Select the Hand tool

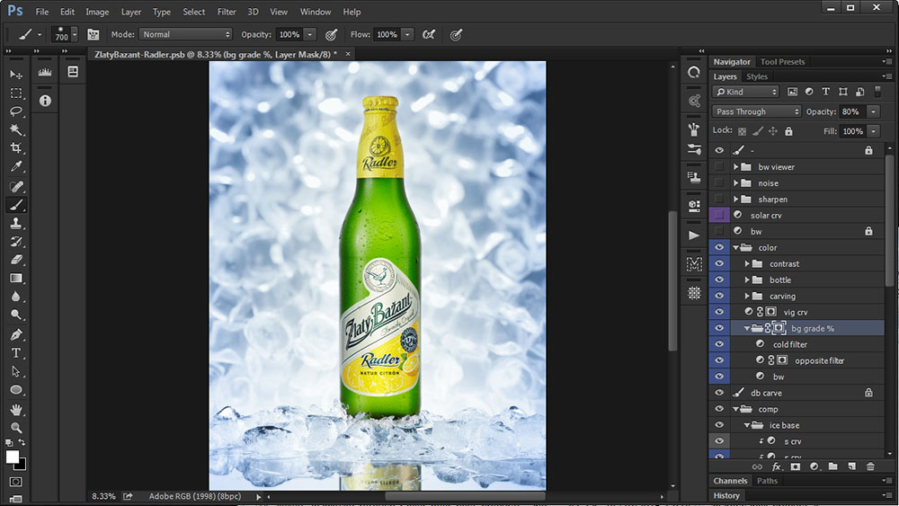16,410
